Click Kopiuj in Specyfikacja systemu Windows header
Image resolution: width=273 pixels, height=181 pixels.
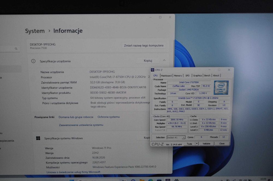[x=146, y=138]
